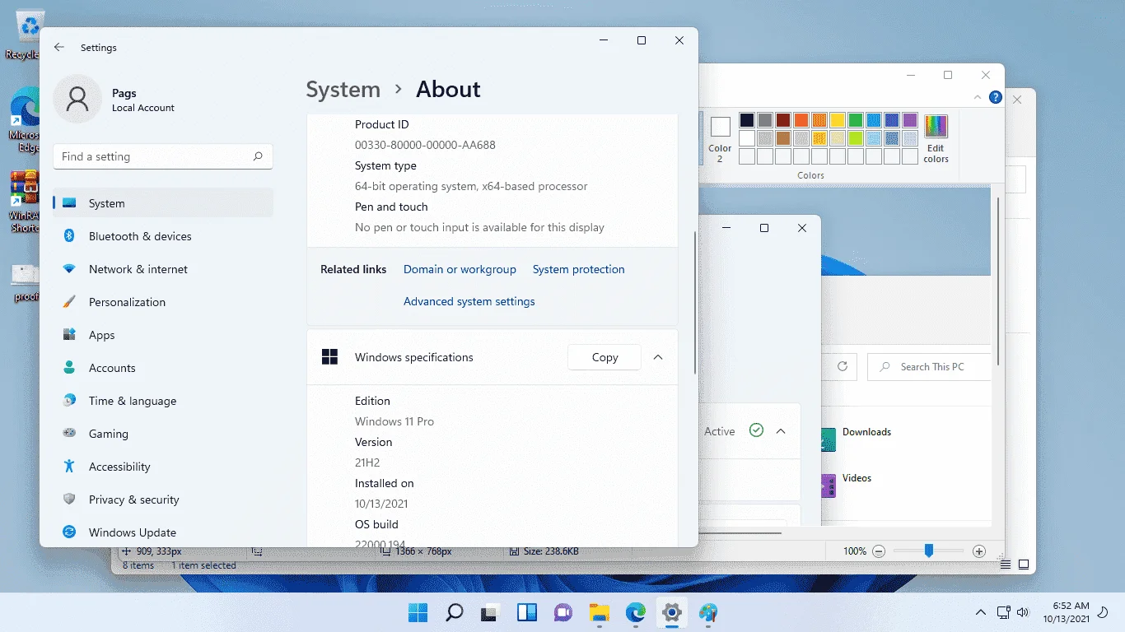Collapse the Paint ribbon

click(979, 97)
